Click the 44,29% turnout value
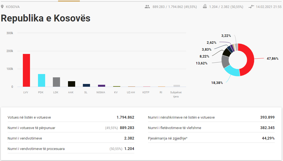 coord(268,138)
